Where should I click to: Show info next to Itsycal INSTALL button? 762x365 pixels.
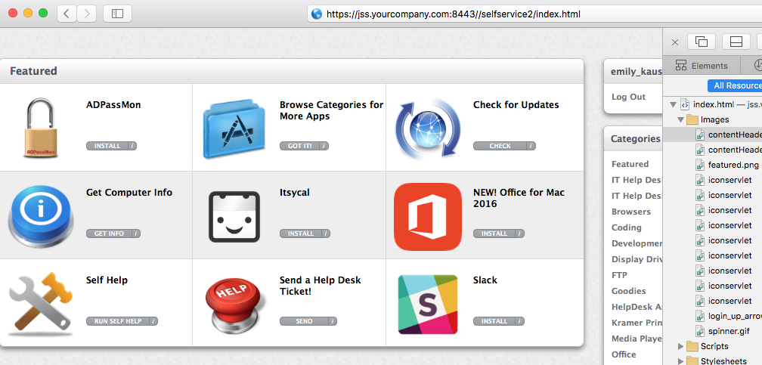(x=326, y=234)
